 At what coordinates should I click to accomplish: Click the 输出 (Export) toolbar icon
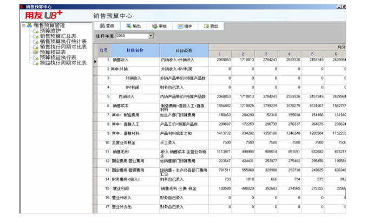pos(133,26)
